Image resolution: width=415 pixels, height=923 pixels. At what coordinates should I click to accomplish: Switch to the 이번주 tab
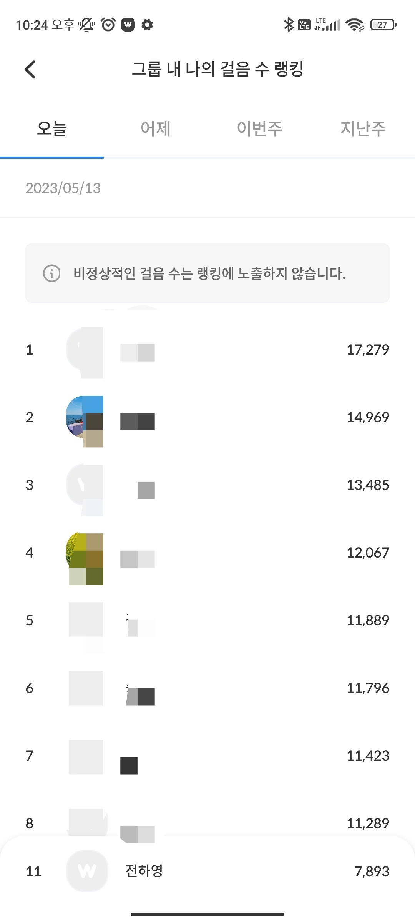pyautogui.click(x=259, y=128)
